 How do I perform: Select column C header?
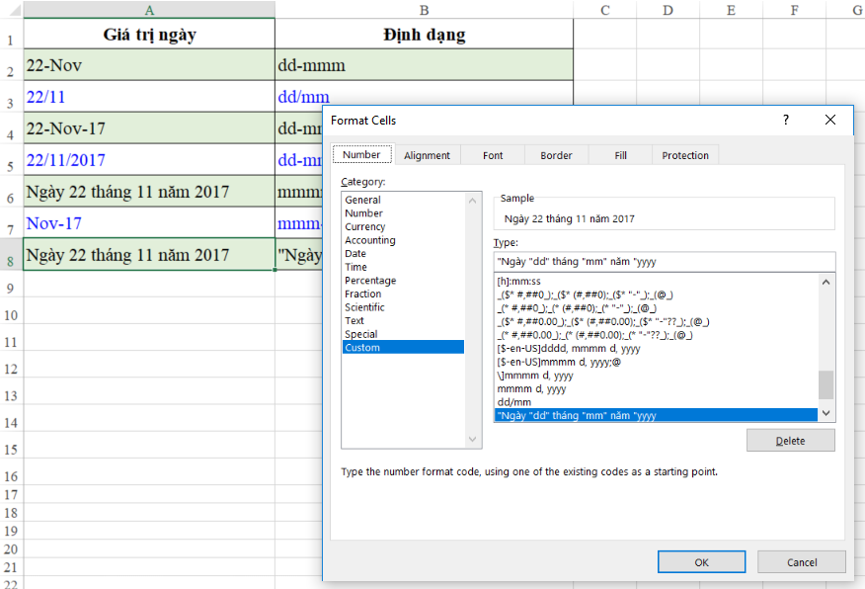coord(604,10)
